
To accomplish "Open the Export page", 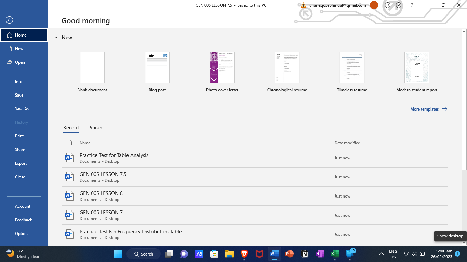I will point(24,163).
